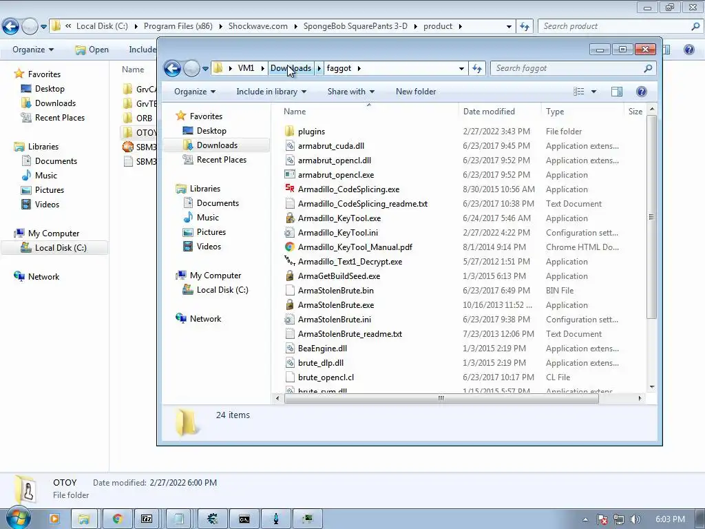Select Music in rear window sidebar
The height and width of the screenshot is (529, 705).
coord(46,176)
